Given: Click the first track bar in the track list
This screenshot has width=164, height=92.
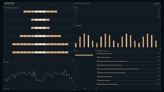Looking at the screenshot, I should [x=104, y=54].
